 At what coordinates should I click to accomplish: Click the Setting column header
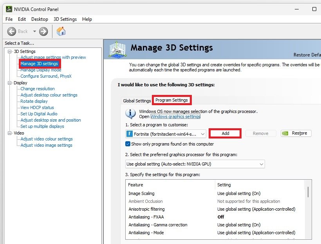coord(260,185)
